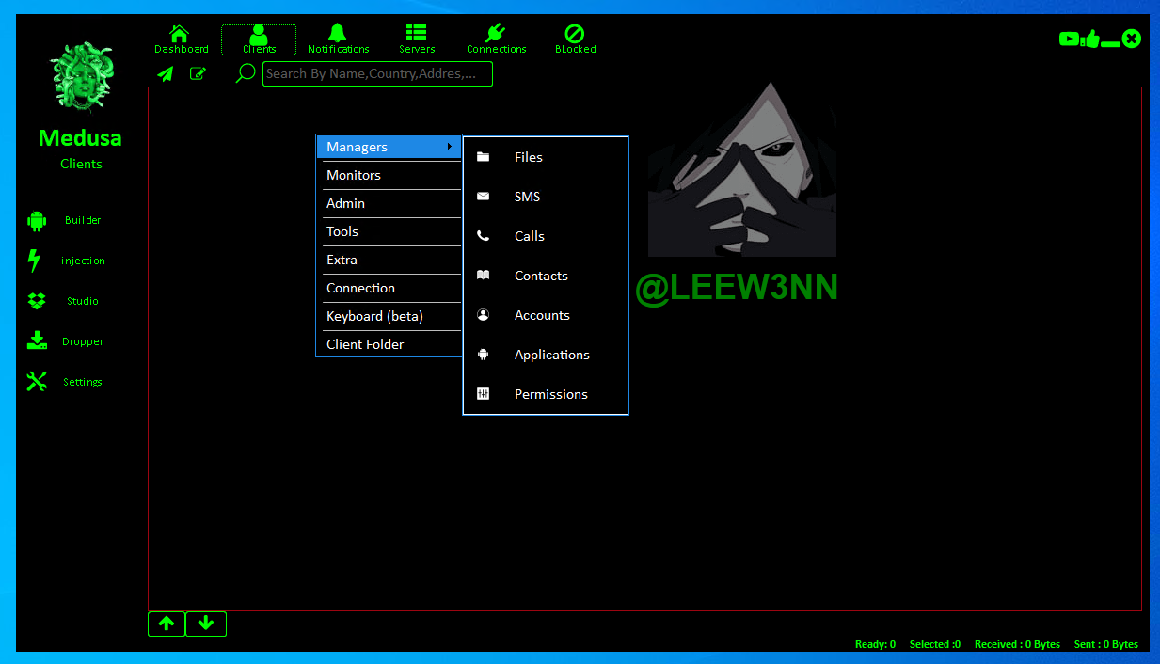Click the edit pencil icon
The image size is (1160, 664).
click(198, 73)
